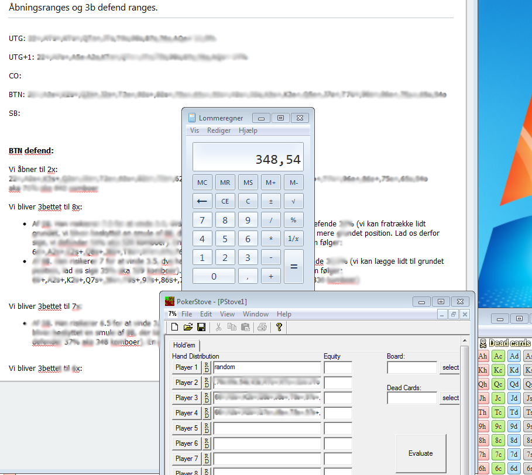The image size is (532, 475).
Task: Click the Open folder icon in PokerStove toolbar
Action: click(188, 327)
